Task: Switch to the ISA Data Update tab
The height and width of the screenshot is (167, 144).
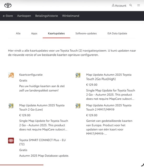Action: (117, 33)
